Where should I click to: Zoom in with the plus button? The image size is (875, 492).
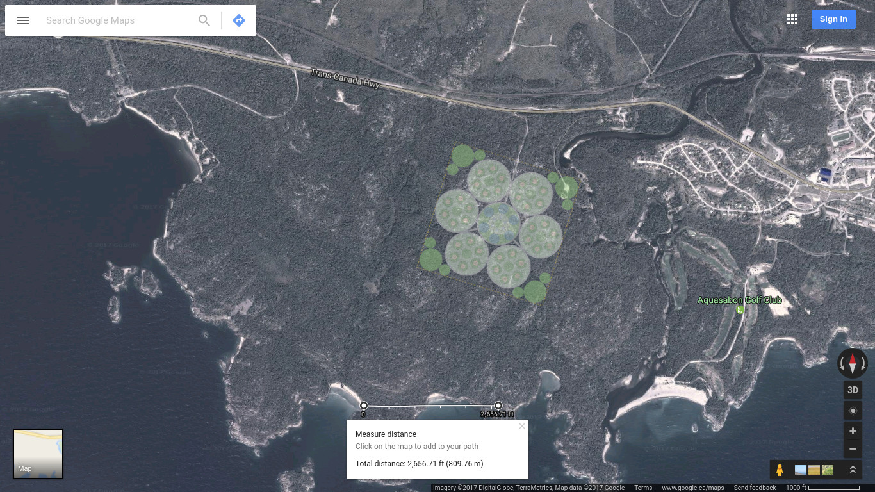point(853,431)
